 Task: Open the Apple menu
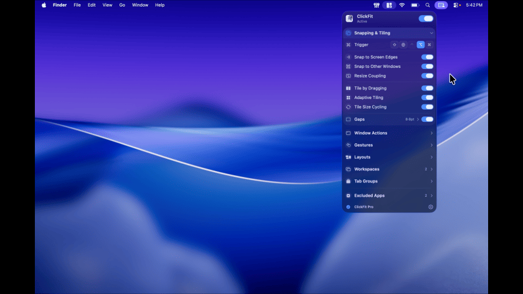(x=44, y=5)
